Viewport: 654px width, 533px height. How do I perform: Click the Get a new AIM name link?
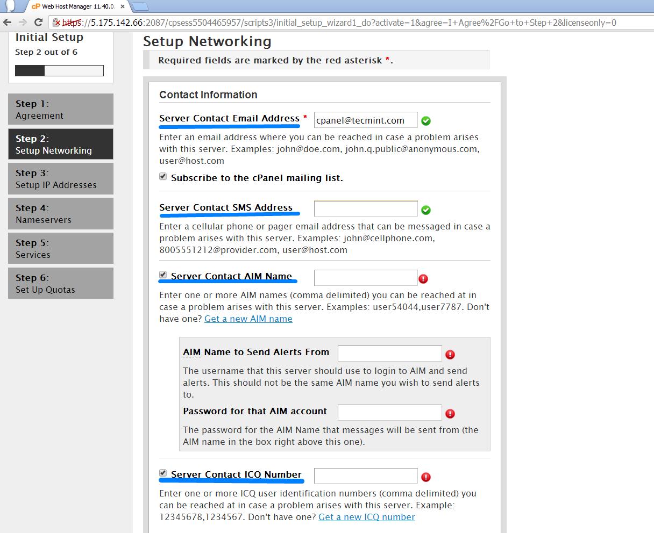click(248, 319)
